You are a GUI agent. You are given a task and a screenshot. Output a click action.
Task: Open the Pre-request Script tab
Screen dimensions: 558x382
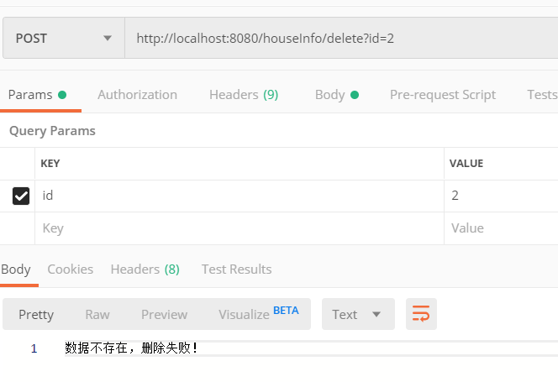[443, 95]
